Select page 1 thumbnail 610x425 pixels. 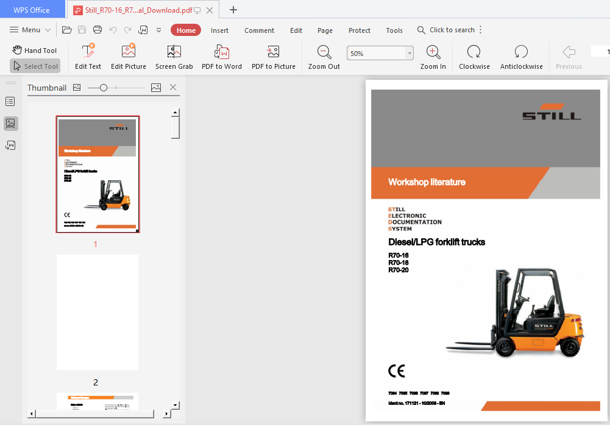[98, 174]
